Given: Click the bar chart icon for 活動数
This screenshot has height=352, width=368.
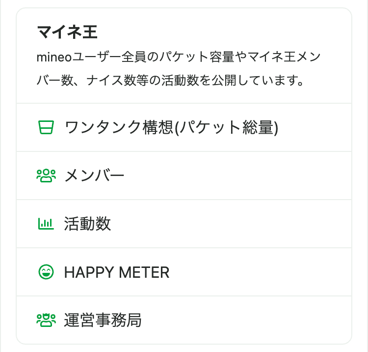Looking at the screenshot, I should (46, 224).
